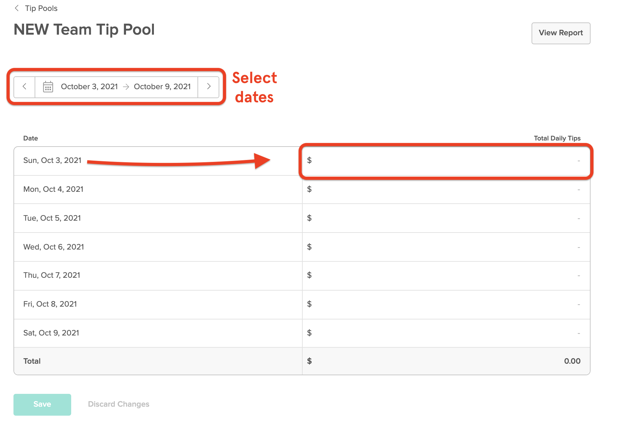Viewport: 638px width, 424px height.
Task: Click View Report
Action: pyautogui.click(x=560, y=33)
